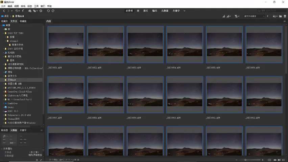Viewport: 288px width, 162px height.
Task: Rotate 90° clockwise icon
Action: point(53,11)
